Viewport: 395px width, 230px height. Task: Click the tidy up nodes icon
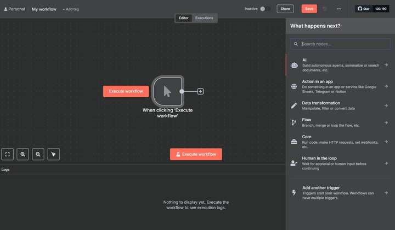53,155
